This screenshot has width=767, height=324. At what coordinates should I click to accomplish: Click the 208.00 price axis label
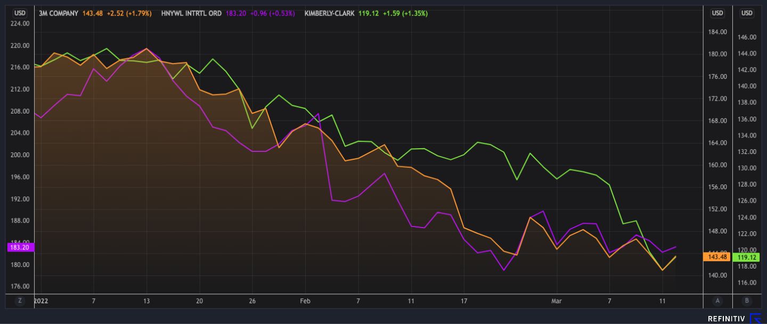point(20,111)
